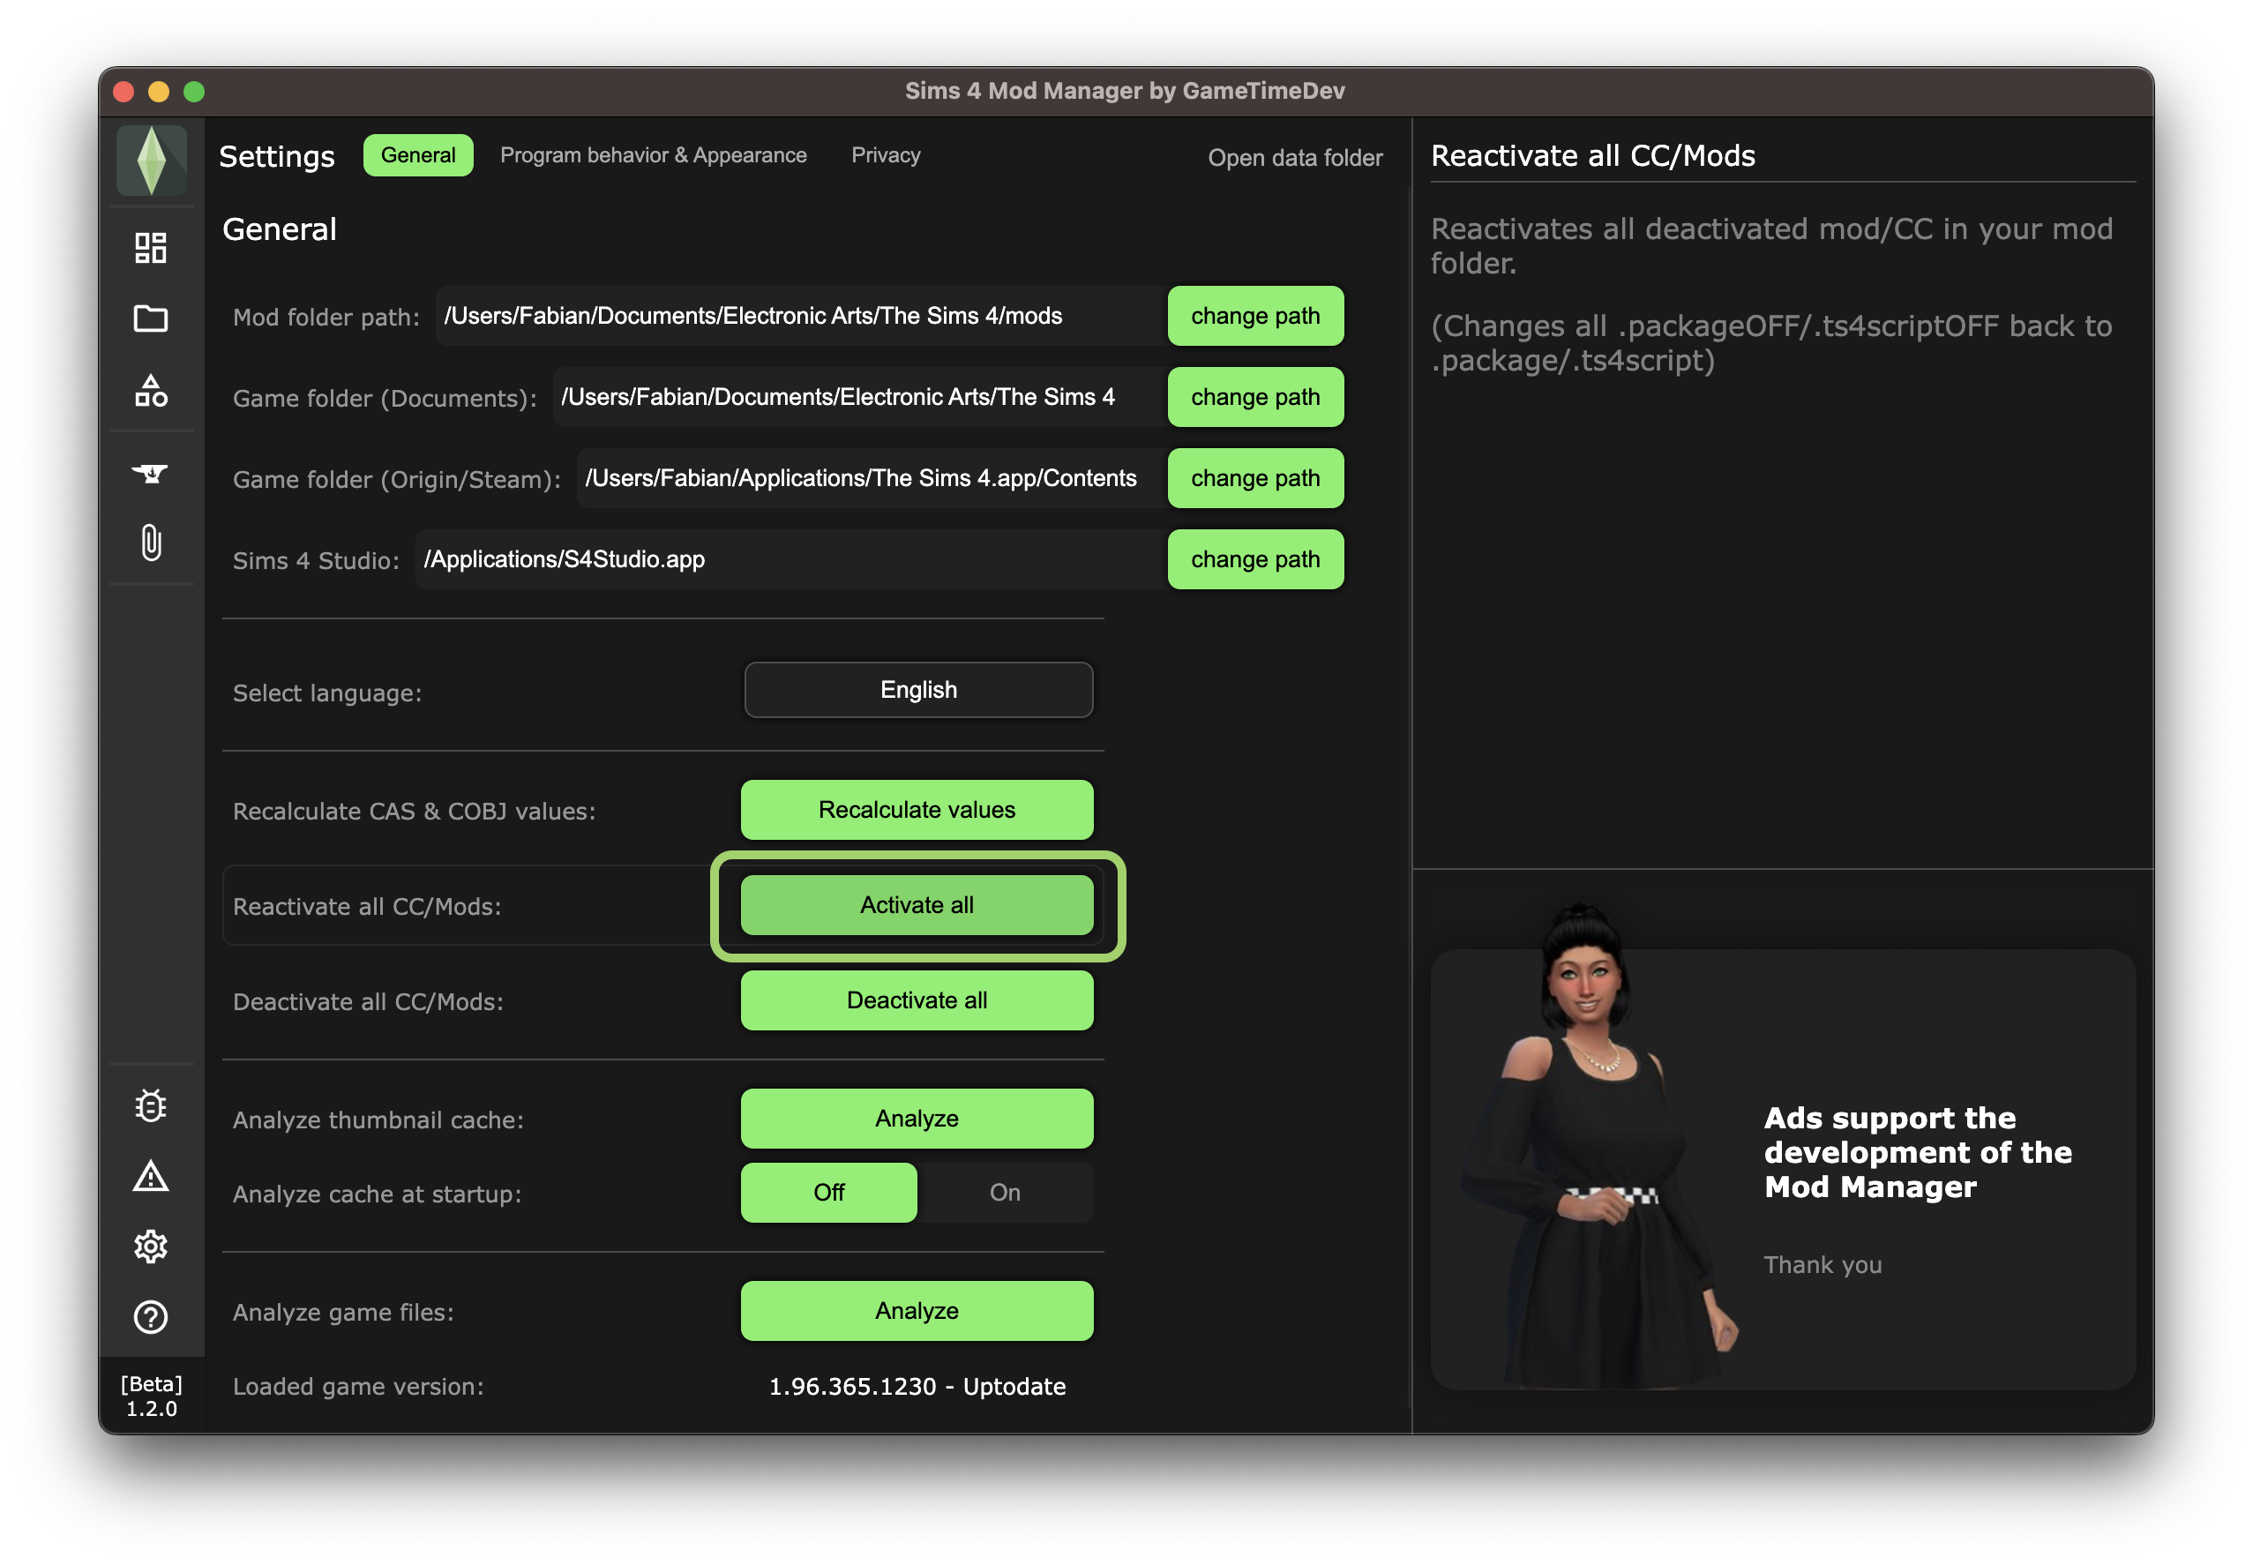Click the '1.96.365.1230 - Uptodate' version text
Screen dimensions: 2253x1565
(917, 1387)
